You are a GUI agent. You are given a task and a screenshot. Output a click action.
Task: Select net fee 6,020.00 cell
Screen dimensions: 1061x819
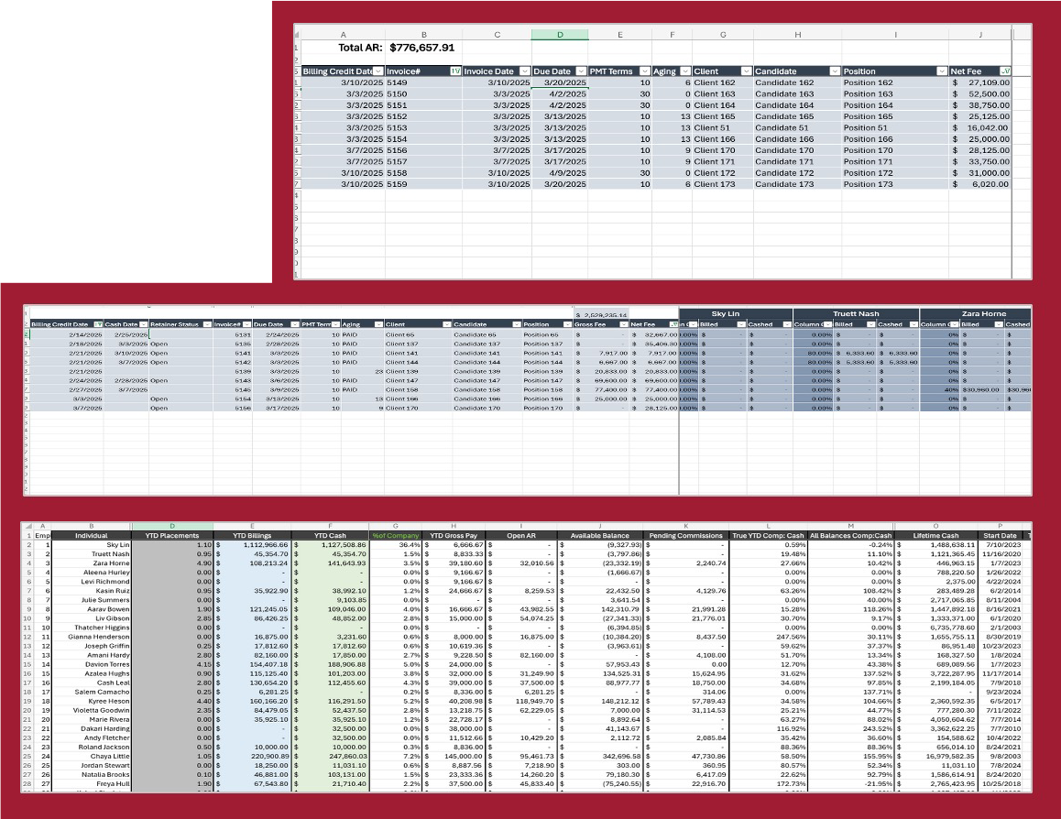coord(979,184)
